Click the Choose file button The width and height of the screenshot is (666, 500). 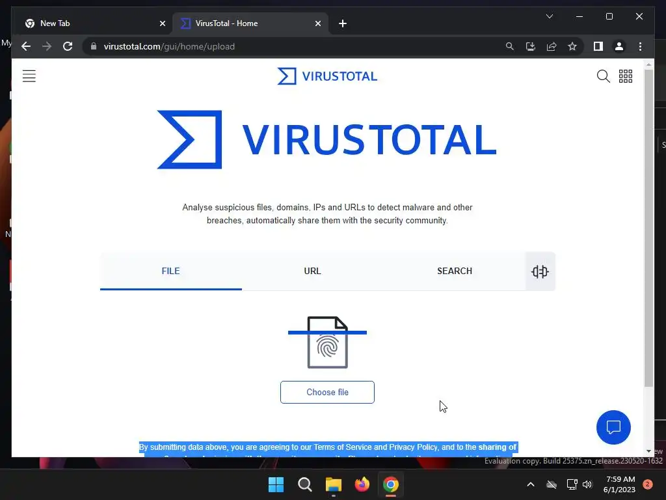pos(327,392)
